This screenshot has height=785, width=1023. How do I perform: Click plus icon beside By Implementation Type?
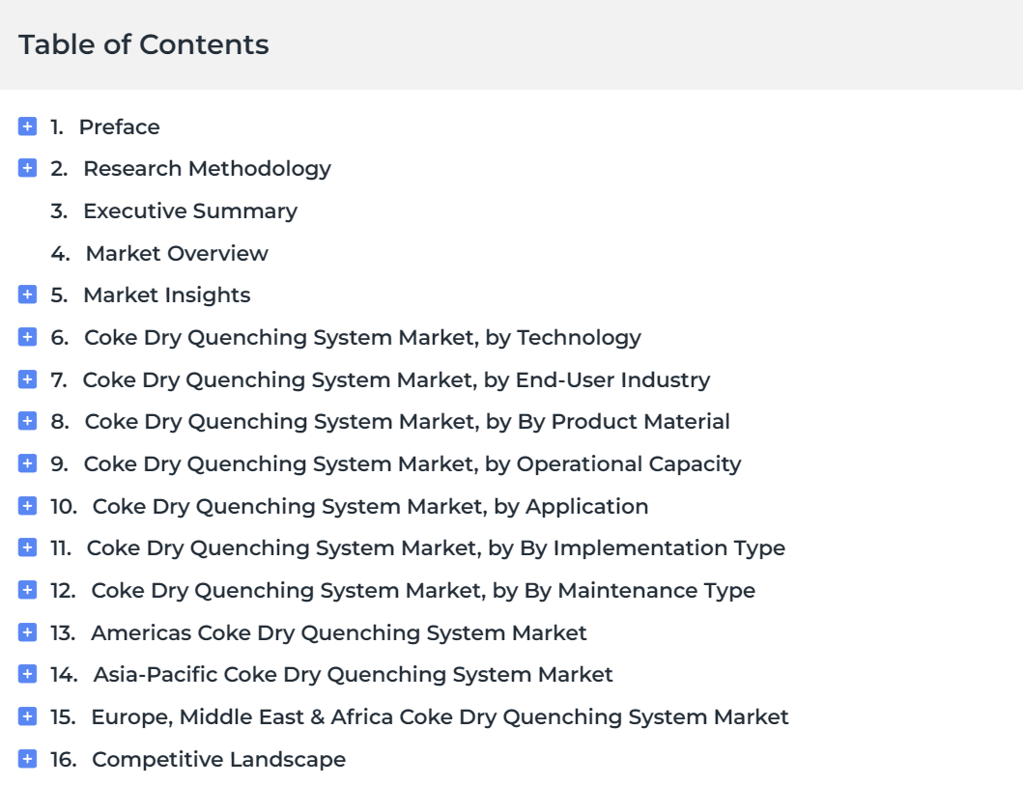(x=27, y=547)
